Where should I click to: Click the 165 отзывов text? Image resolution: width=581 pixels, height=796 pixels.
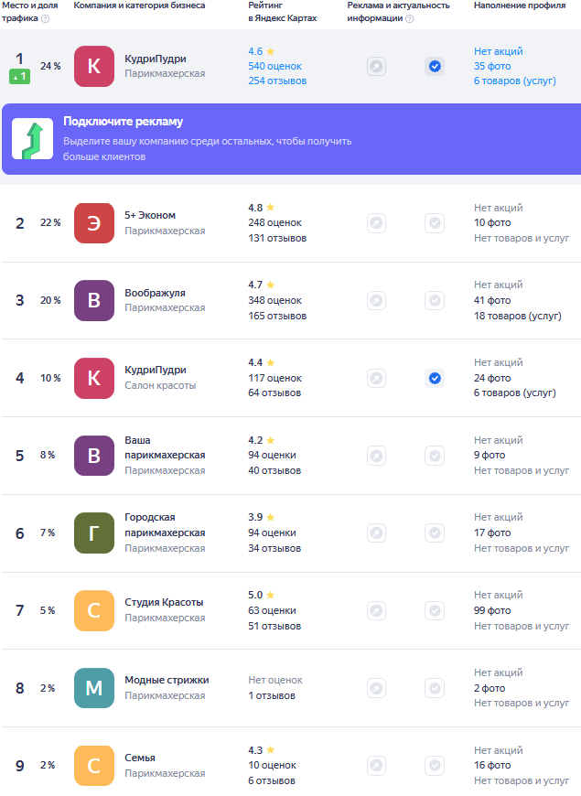tap(277, 316)
